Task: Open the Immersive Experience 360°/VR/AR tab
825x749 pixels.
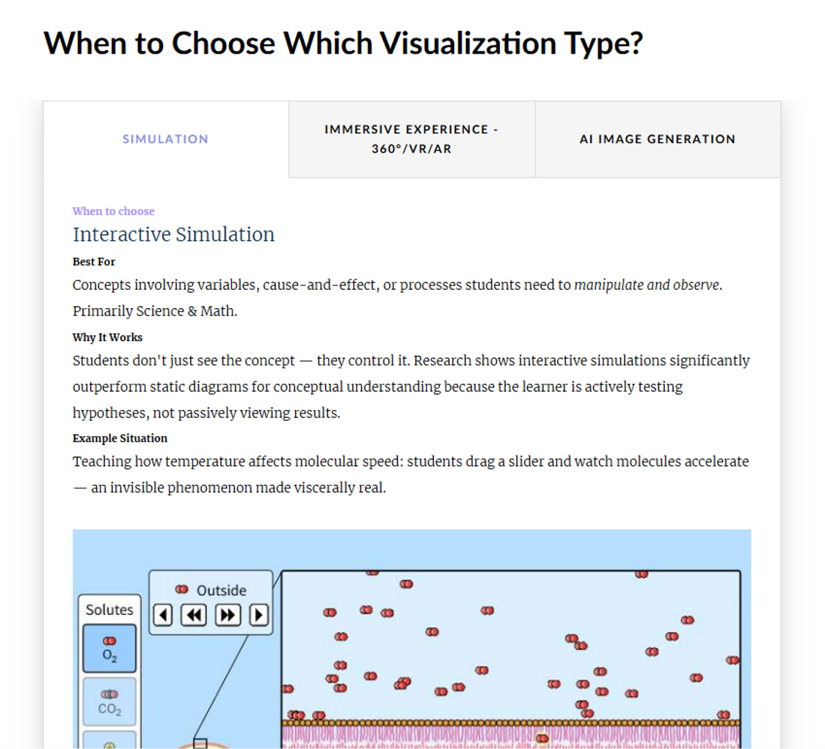Action: (x=412, y=139)
